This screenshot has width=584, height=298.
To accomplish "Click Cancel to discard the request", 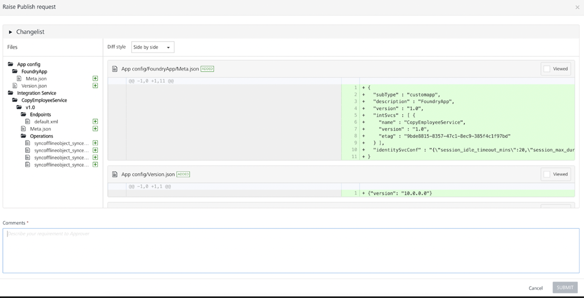I will pyautogui.click(x=535, y=288).
